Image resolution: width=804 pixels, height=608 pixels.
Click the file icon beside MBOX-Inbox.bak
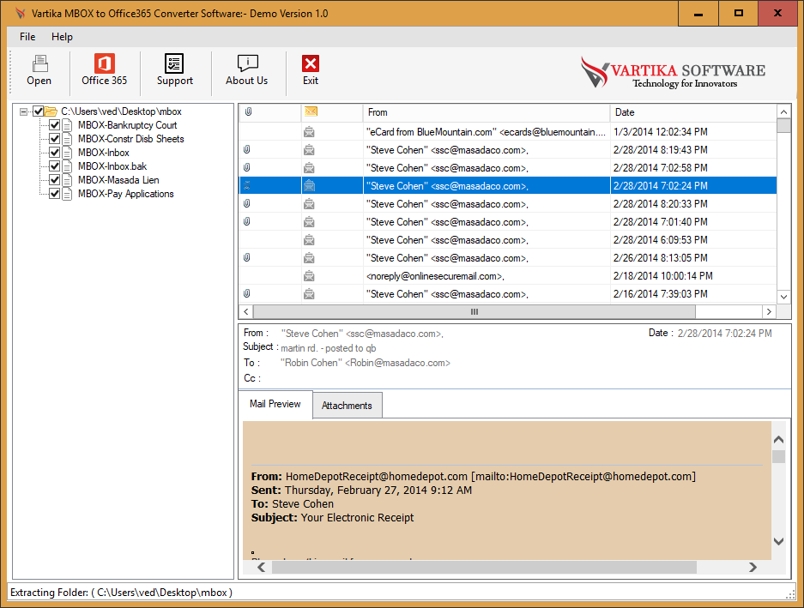(67, 166)
